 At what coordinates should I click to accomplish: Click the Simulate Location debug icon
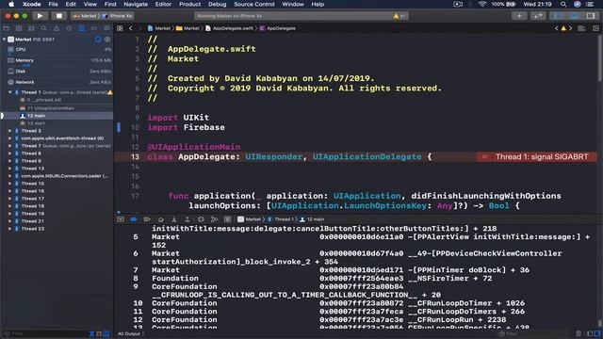[x=228, y=219]
